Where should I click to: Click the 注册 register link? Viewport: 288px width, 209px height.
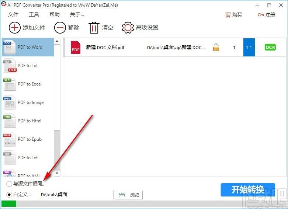point(270,15)
